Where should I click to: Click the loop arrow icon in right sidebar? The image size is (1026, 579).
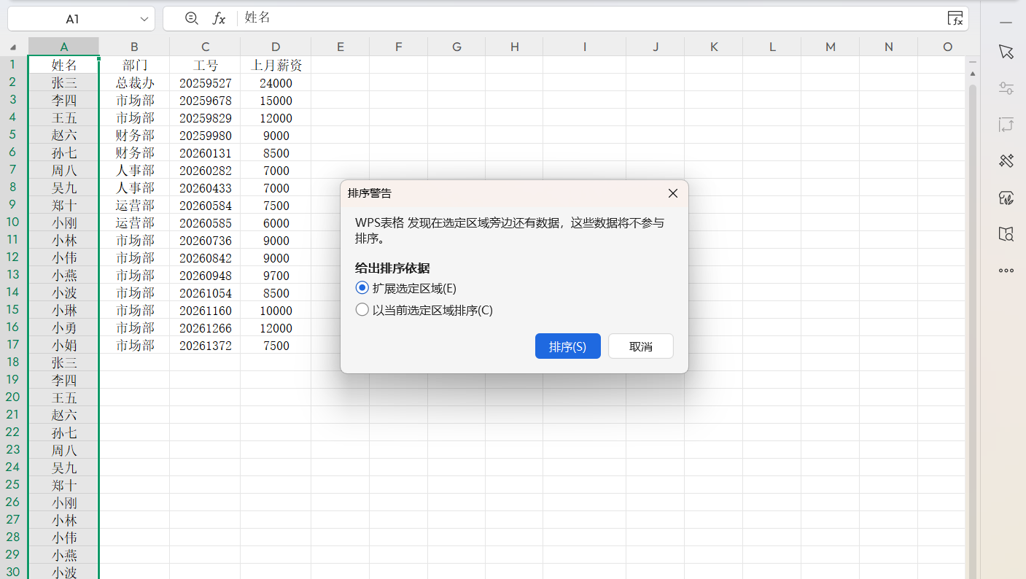coord(1006,125)
